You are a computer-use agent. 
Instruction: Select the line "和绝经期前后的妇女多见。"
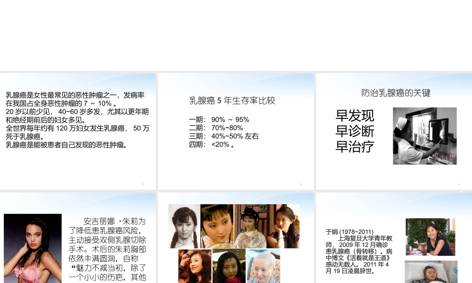point(46,120)
